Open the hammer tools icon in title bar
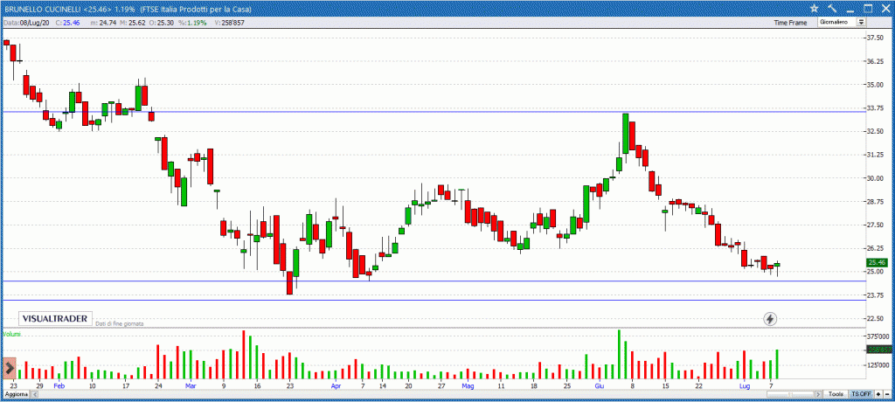This screenshot has height=402, width=895. 832,8
